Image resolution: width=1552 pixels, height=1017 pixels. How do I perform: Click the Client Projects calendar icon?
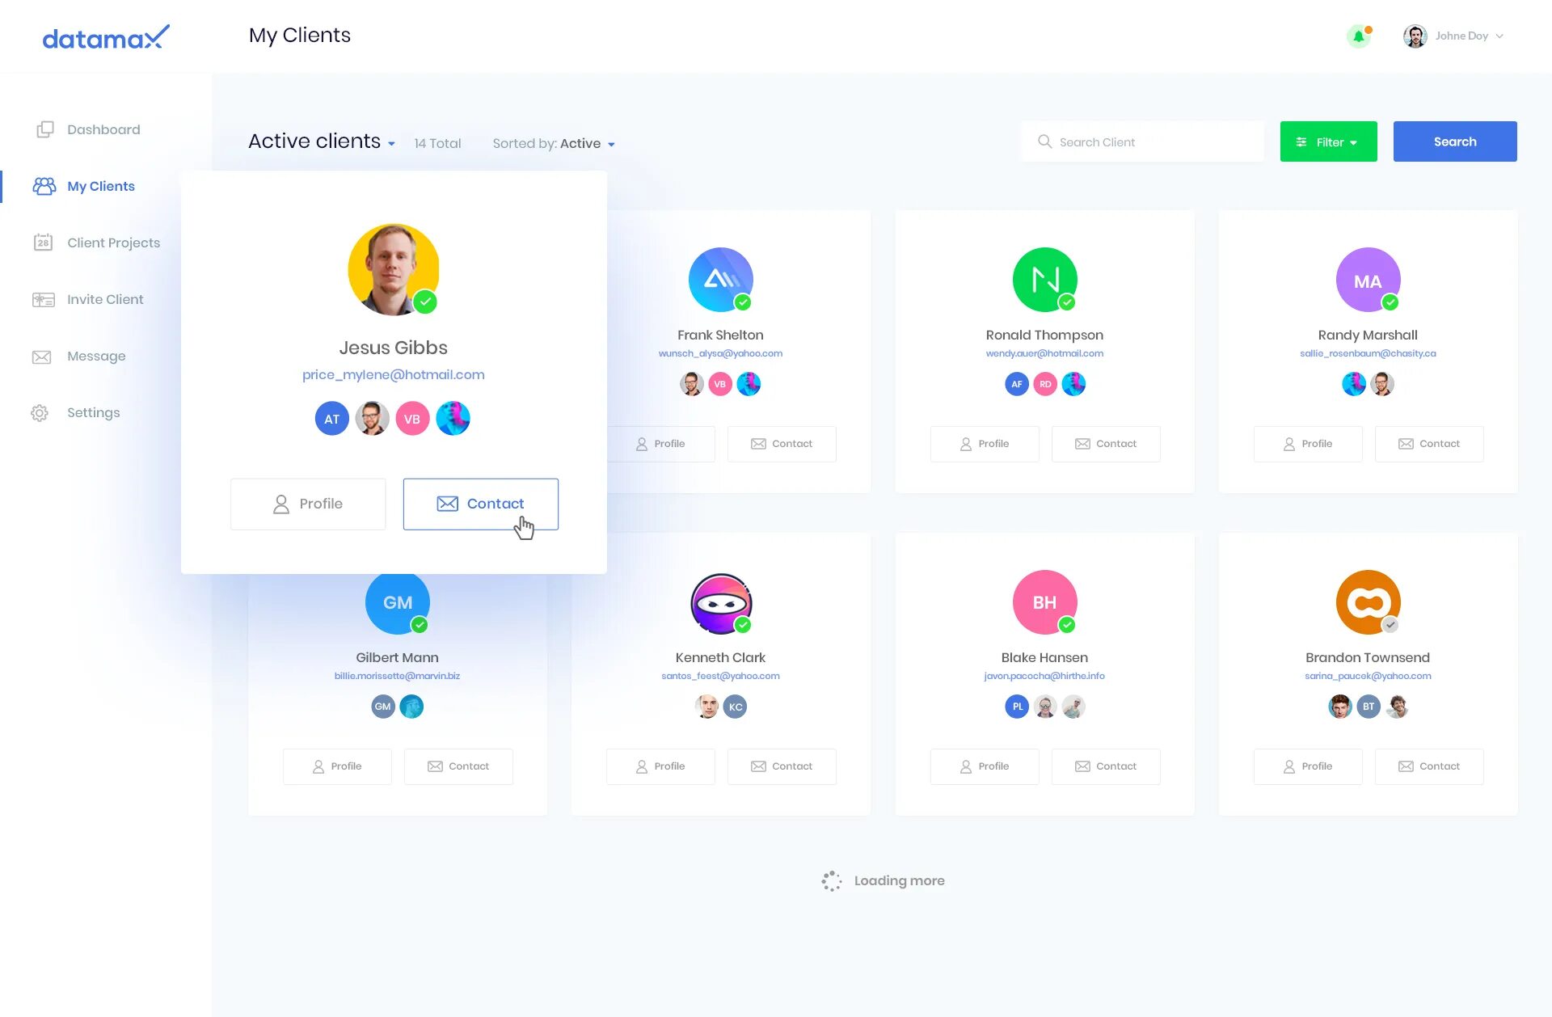tap(41, 243)
